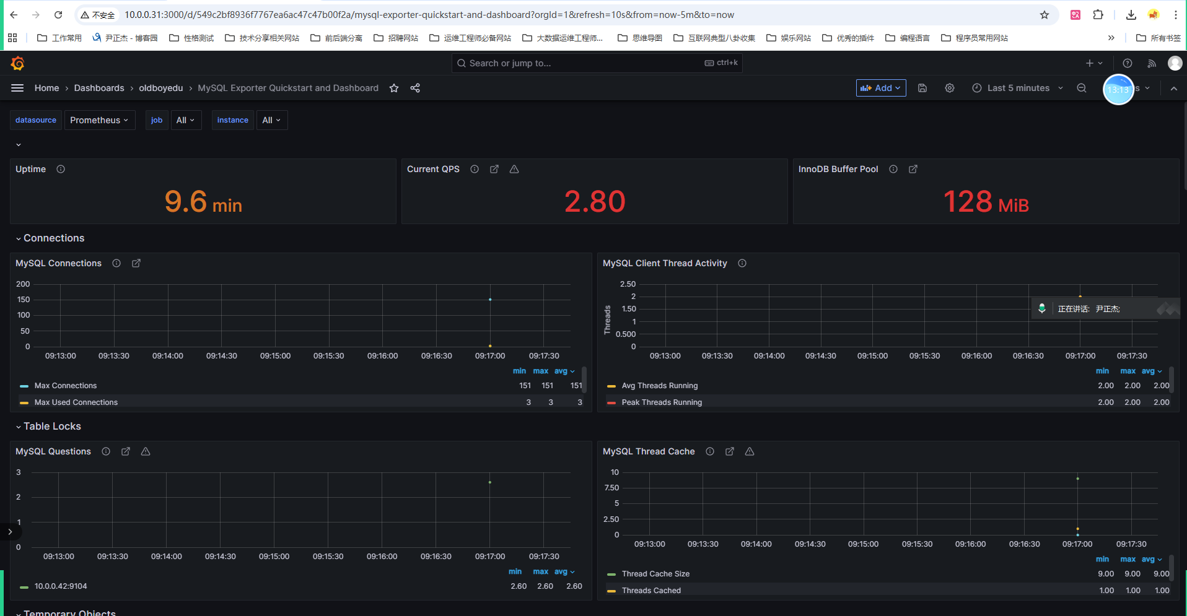The image size is (1187, 616).
Task: Open the MySQL Questions external link icon
Action: pos(126,451)
